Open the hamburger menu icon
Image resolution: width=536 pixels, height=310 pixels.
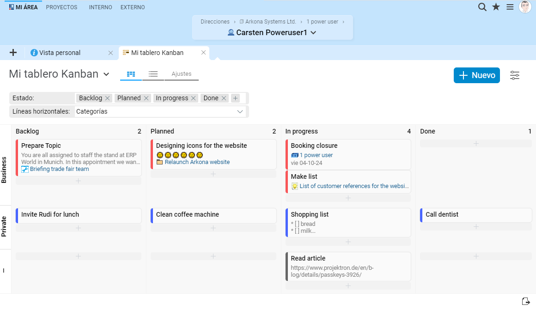pyautogui.click(x=510, y=7)
